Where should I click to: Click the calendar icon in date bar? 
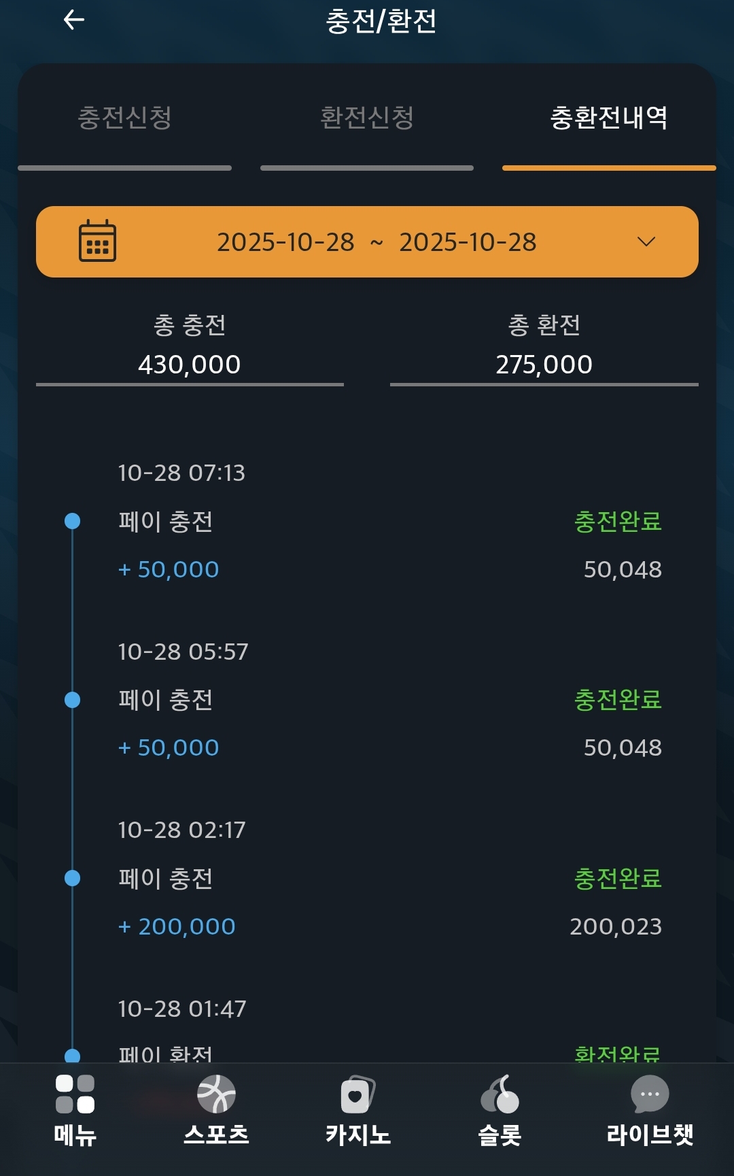pyautogui.click(x=97, y=241)
